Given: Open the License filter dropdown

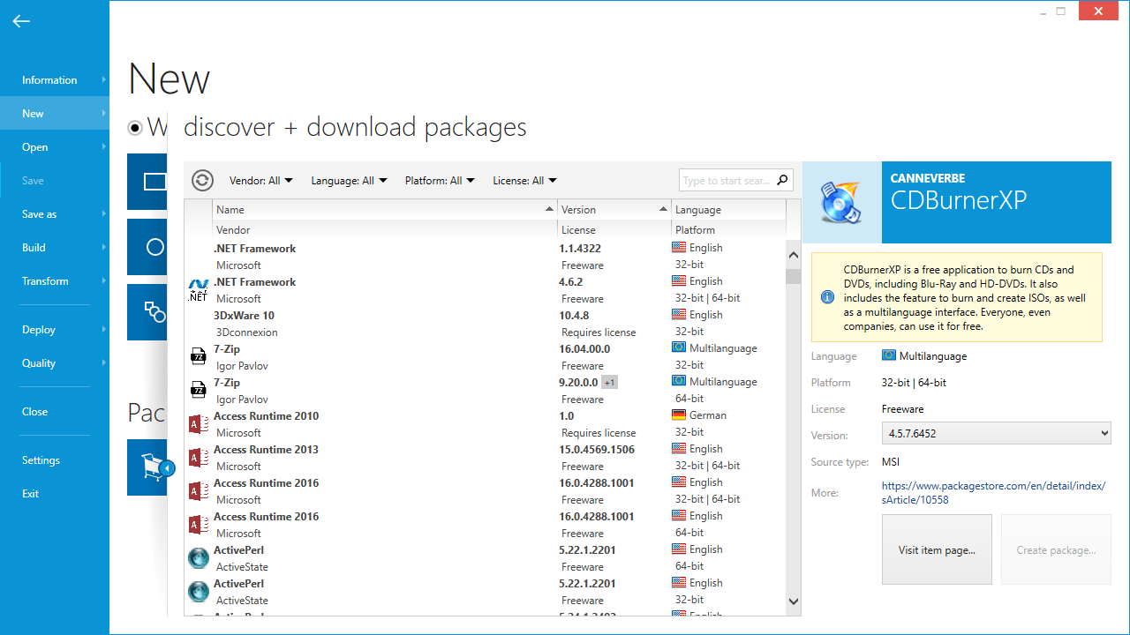Looking at the screenshot, I should click(524, 181).
